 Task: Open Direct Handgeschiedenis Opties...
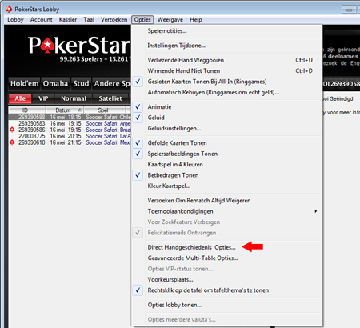tap(226, 247)
